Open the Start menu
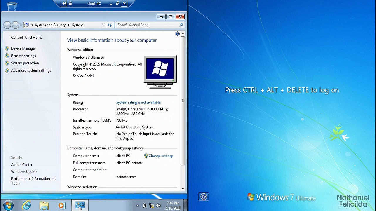The height and width of the screenshot is (211, 376). (x=8, y=205)
